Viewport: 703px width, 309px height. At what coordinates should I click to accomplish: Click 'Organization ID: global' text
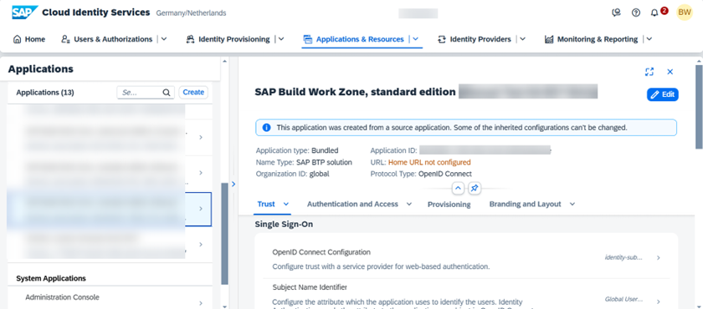(x=292, y=174)
